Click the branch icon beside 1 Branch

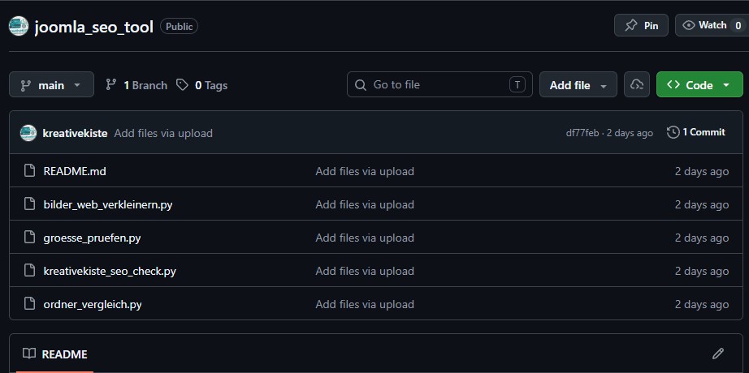tap(111, 85)
